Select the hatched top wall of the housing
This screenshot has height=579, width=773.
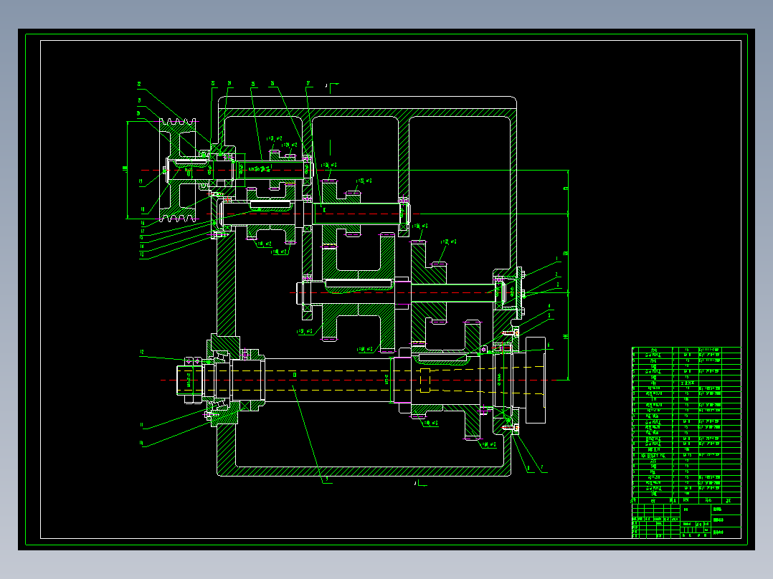[367, 113]
